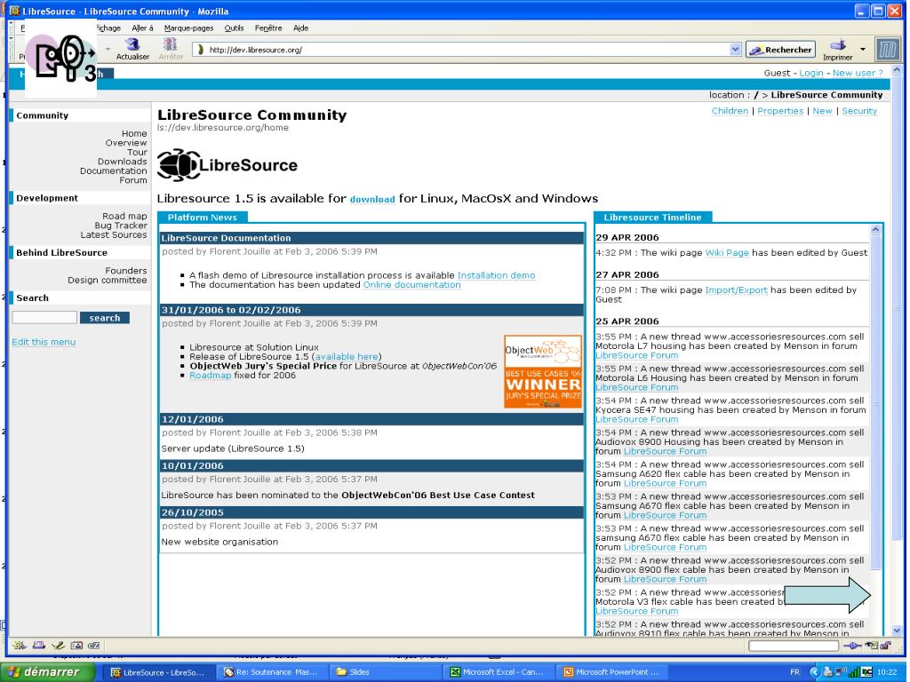The image size is (910, 682).
Task: Open the Imprimer print options dropdown arrow
Action: [x=862, y=50]
